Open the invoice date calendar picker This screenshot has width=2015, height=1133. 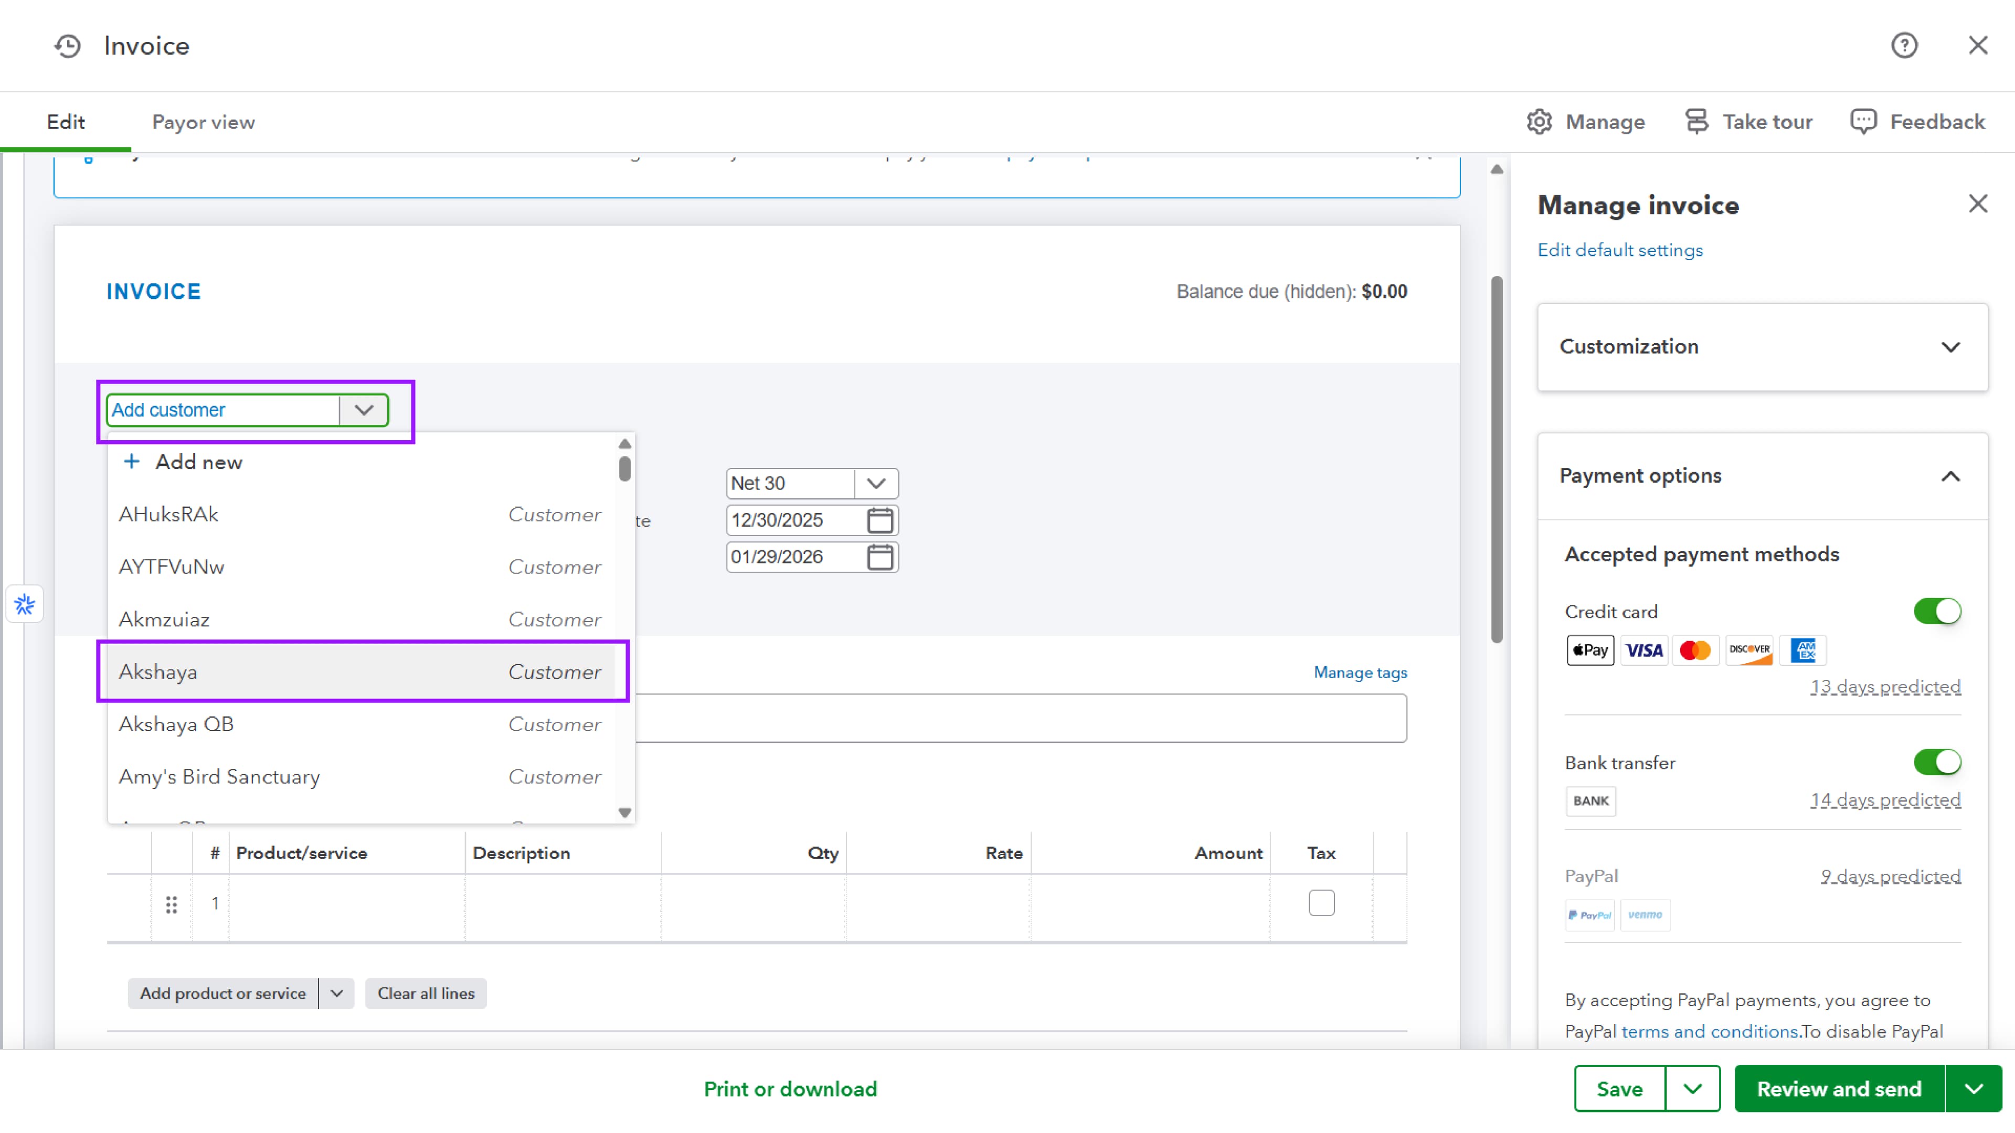[880, 520]
